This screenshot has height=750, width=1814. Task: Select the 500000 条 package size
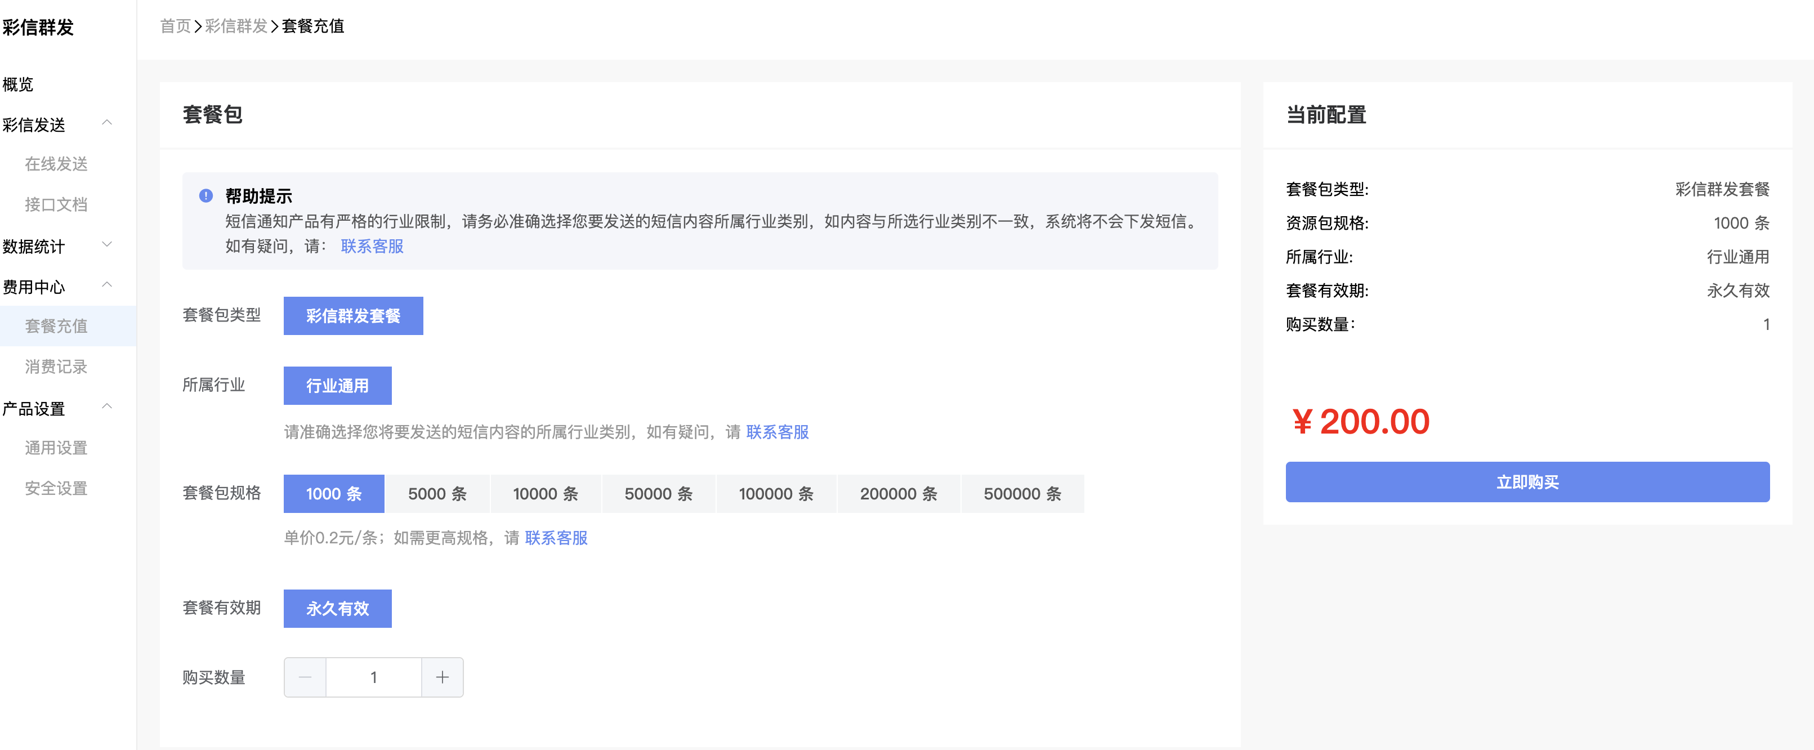1022,494
